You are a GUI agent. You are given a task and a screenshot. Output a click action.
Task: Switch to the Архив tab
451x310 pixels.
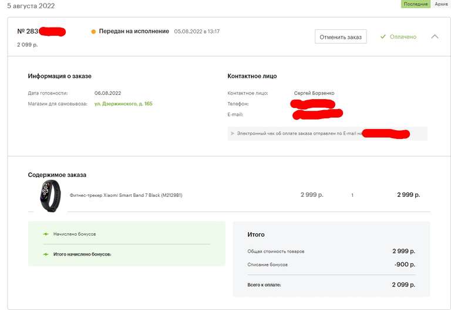point(441,4)
